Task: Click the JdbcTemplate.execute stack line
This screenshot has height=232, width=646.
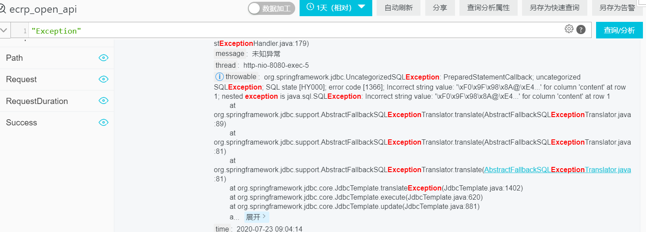Action: tap(356, 197)
